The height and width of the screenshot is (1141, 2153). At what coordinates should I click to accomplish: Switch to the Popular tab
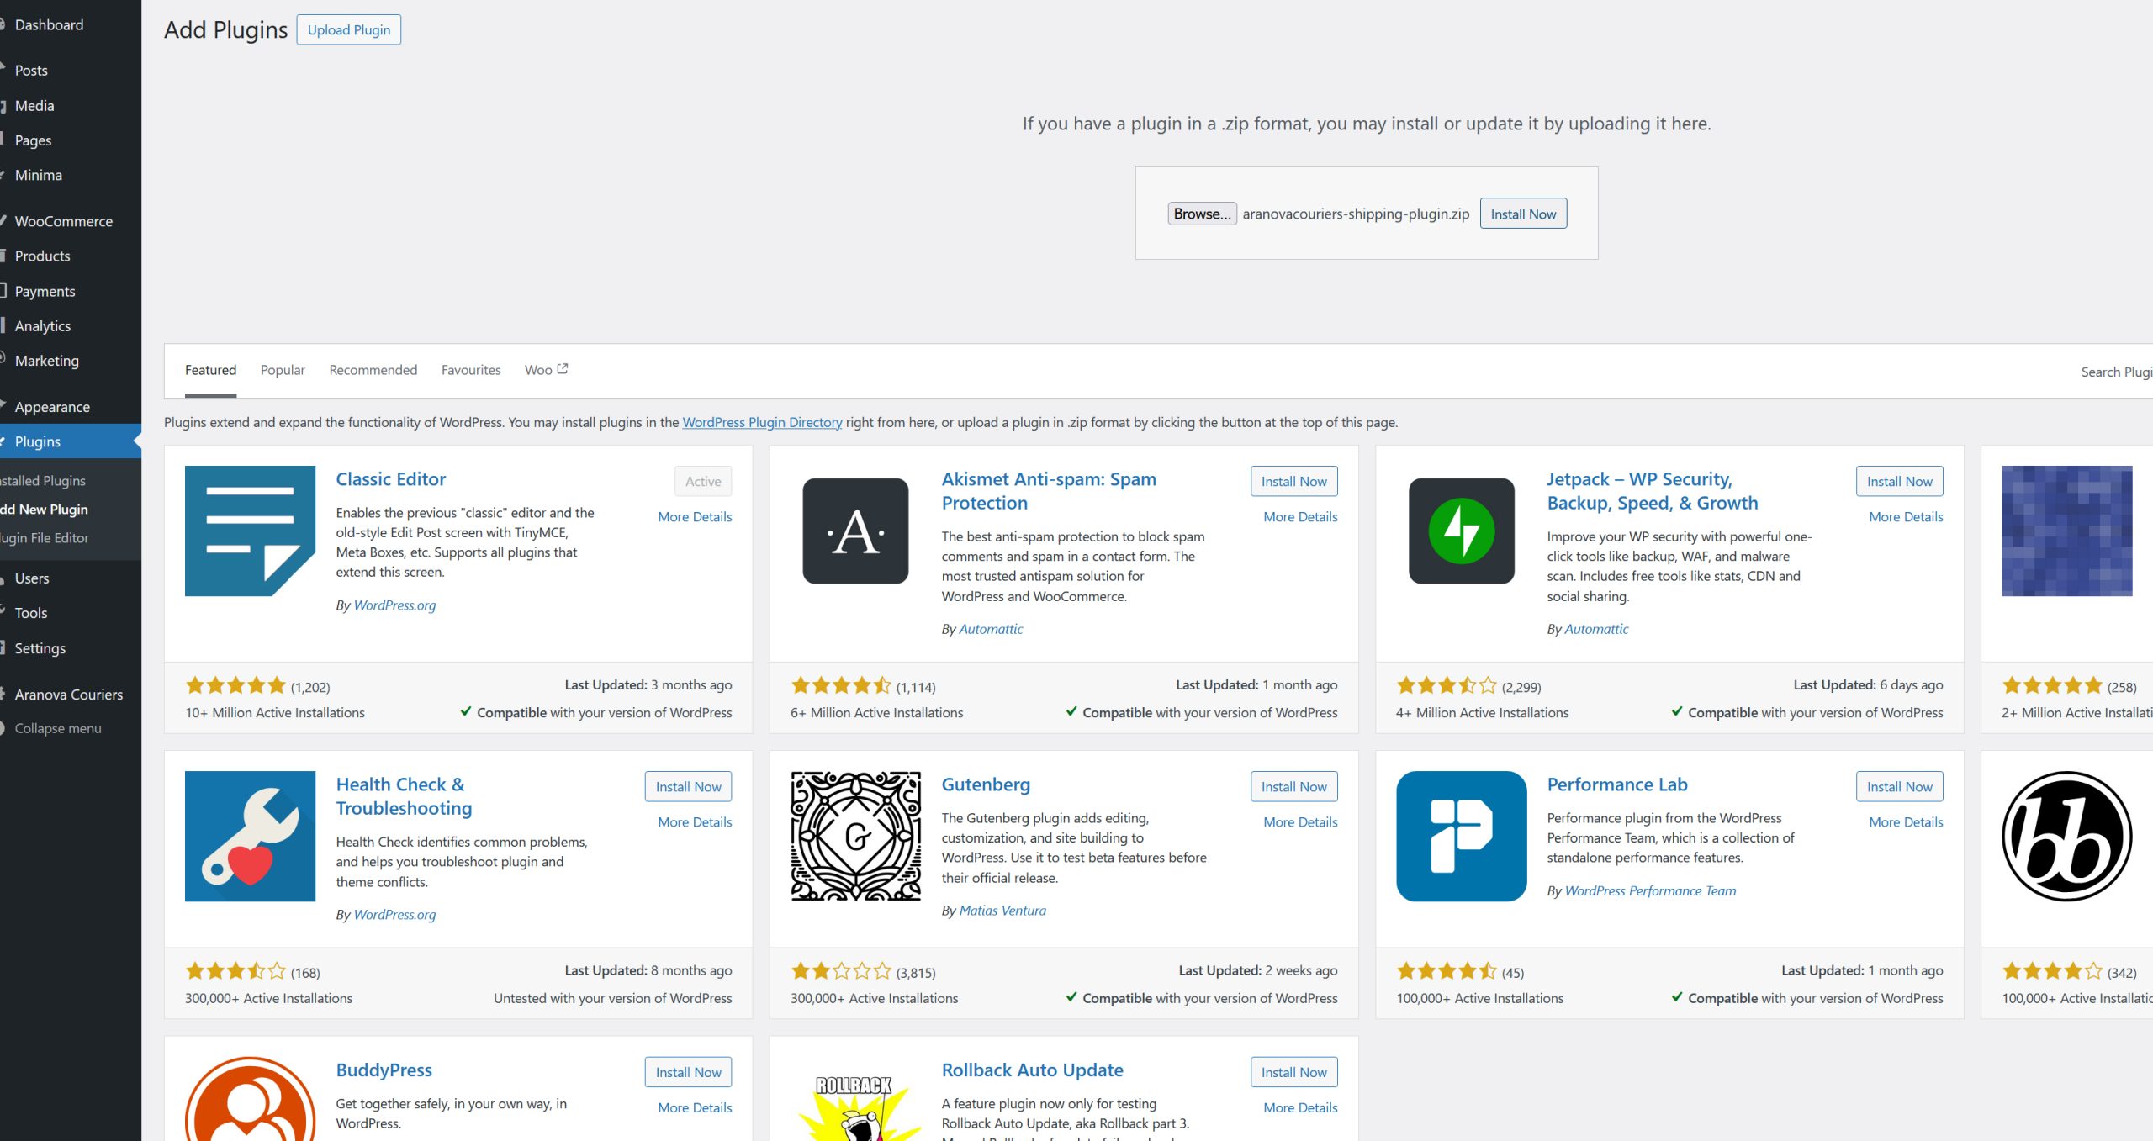(283, 370)
